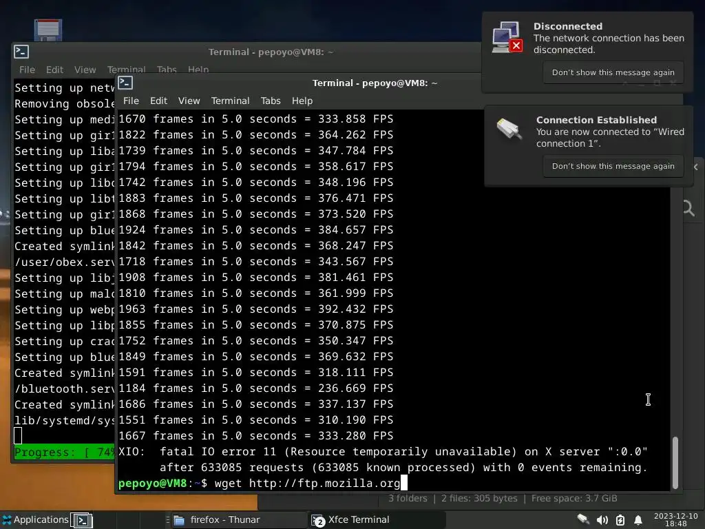Click Progress bar in background terminal

pos(64,452)
